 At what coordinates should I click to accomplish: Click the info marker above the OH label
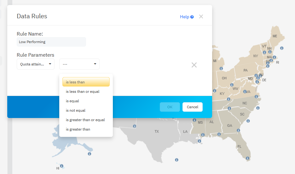click(221, 68)
